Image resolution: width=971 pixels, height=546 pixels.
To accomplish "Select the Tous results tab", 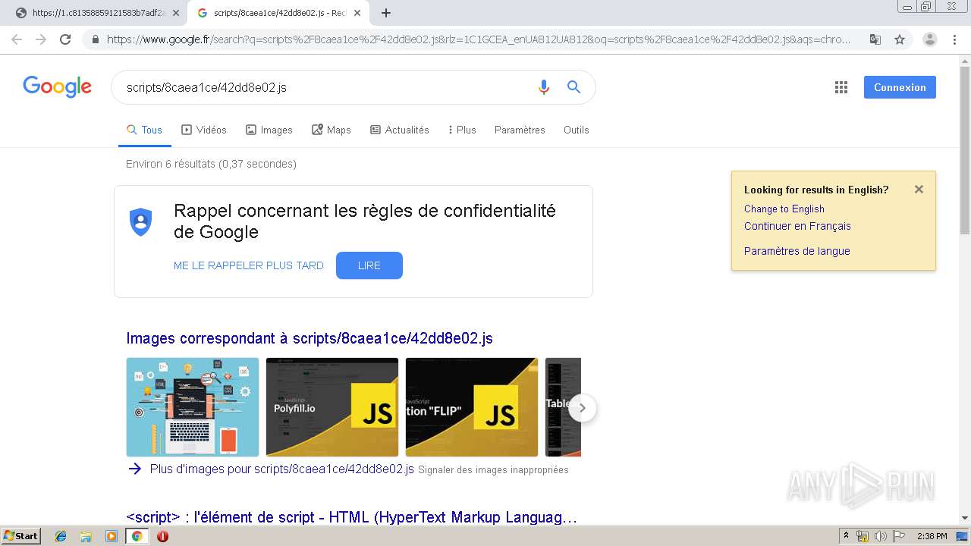I will click(144, 130).
